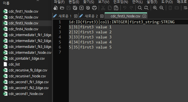Click the Zoom Out icon
The width and height of the screenshot is (188, 102).
tap(162, 8)
